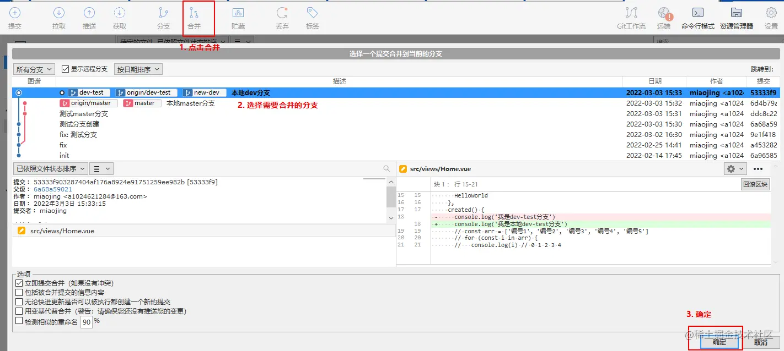The image size is (784, 351).
Task: Click the removed line console.log('我是dev-test分支')
Action: click(601, 217)
